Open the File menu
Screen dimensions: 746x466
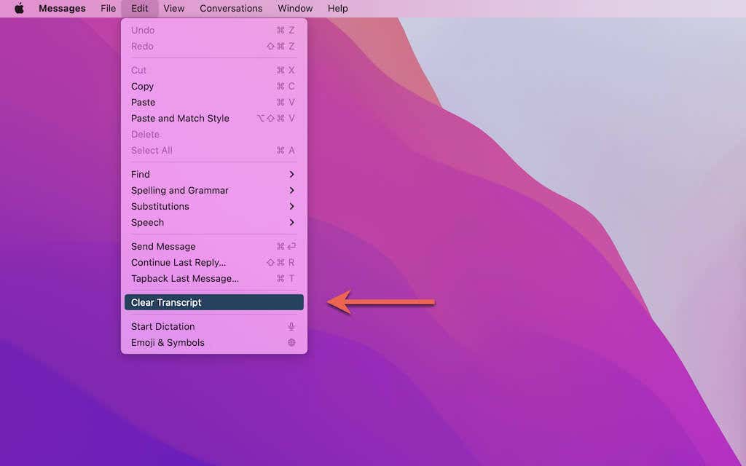(108, 9)
